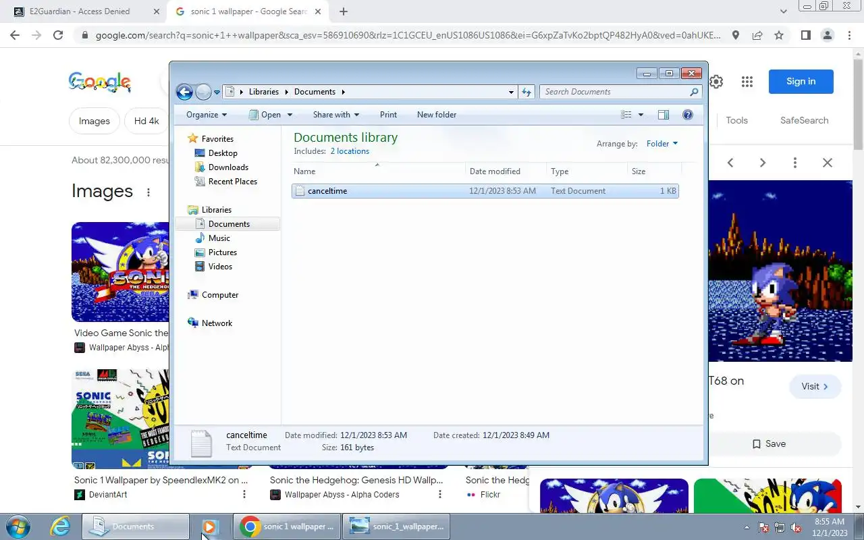Open the Windows Start menu
The image size is (864, 540).
tap(18, 526)
